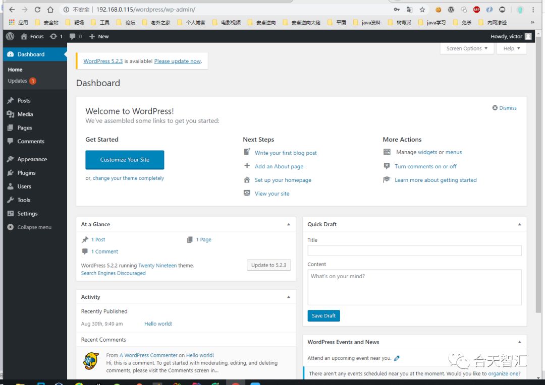Collapse the Quick Draft panel

(520, 224)
